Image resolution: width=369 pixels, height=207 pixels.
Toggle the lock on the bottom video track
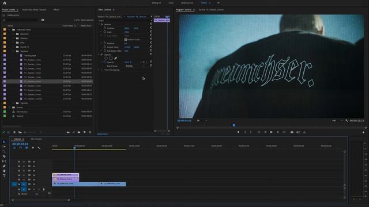click(x=19, y=184)
